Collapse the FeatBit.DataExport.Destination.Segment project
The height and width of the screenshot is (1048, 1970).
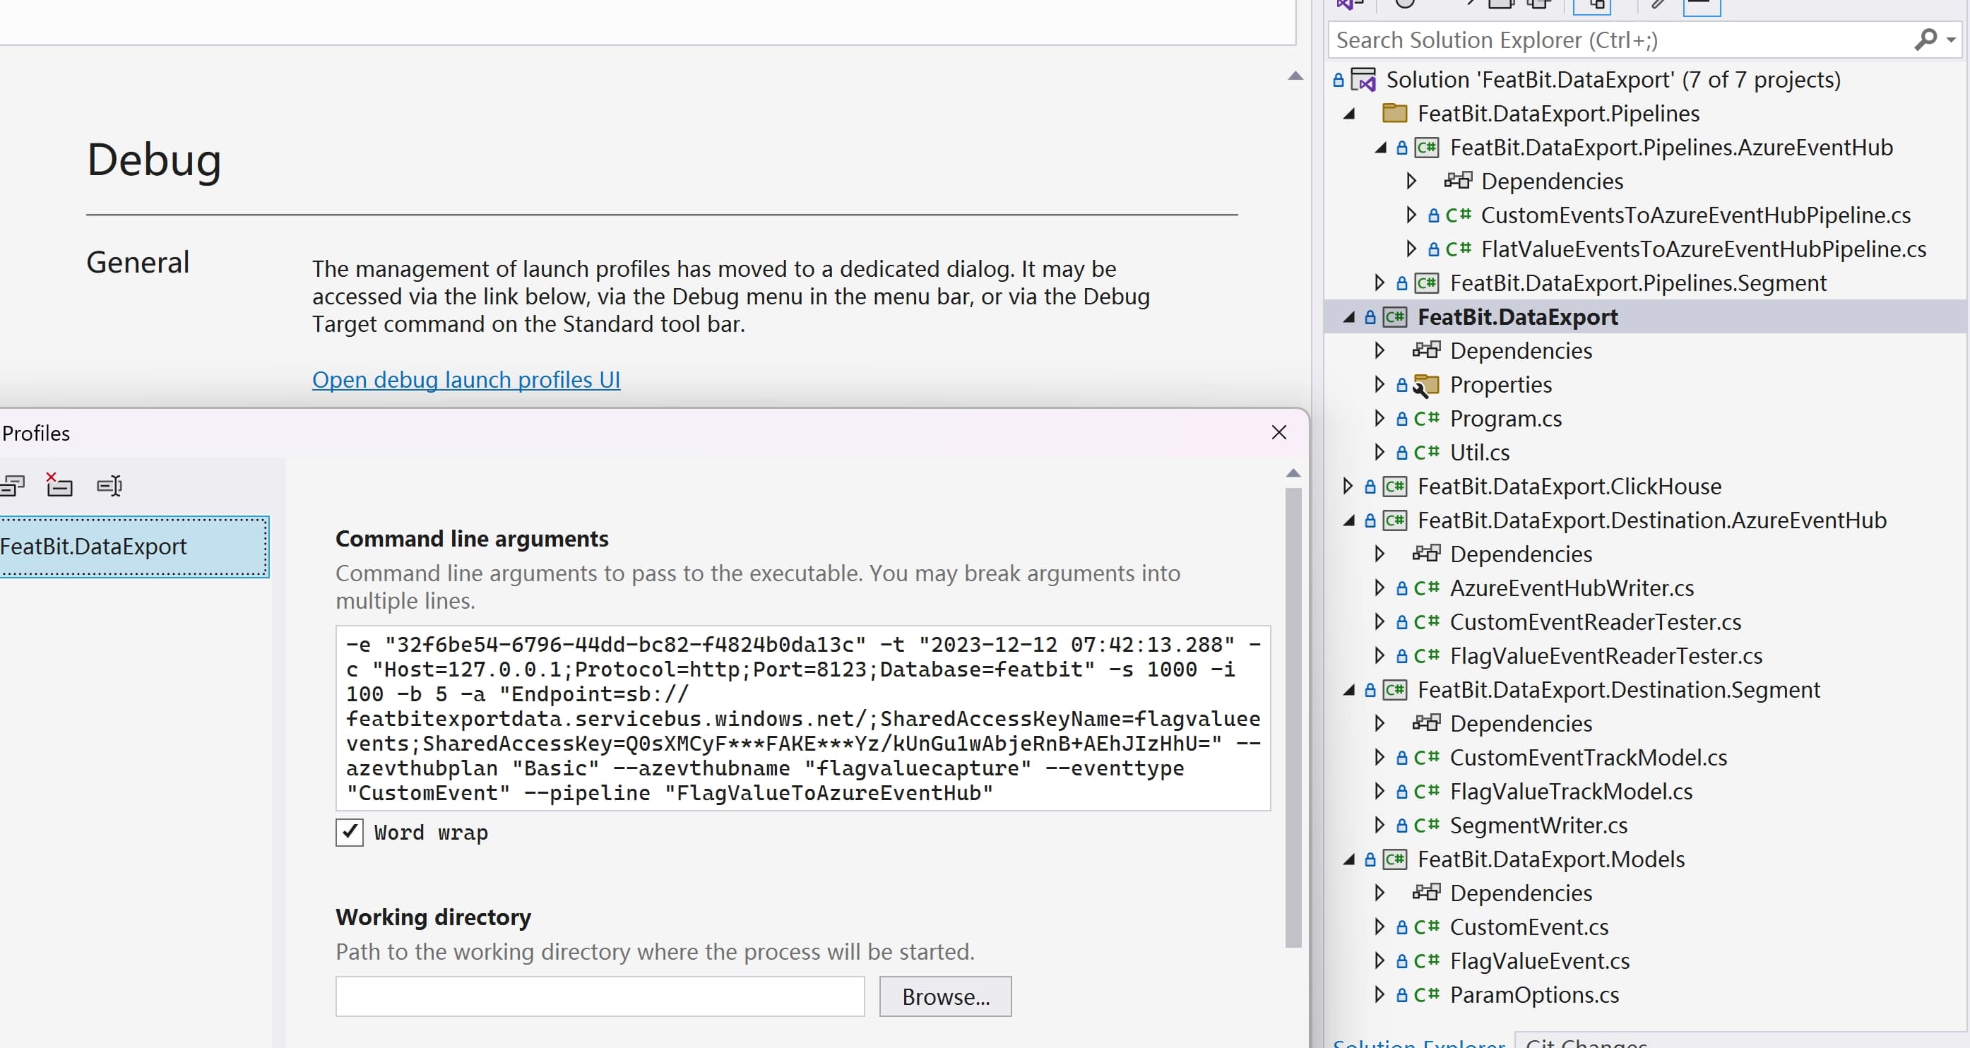[x=1349, y=690]
